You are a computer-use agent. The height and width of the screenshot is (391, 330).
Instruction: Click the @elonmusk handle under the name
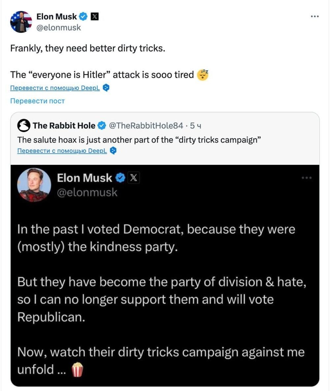click(x=59, y=27)
